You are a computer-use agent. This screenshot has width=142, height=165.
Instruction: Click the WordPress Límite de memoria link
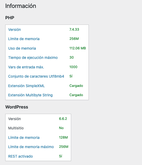click(24, 138)
